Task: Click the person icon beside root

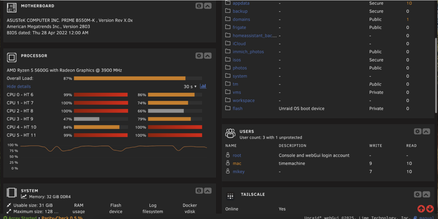Action: (x=228, y=155)
